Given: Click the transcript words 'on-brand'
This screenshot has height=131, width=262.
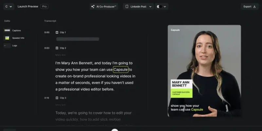Looking at the screenshot, I should [75, 76].
